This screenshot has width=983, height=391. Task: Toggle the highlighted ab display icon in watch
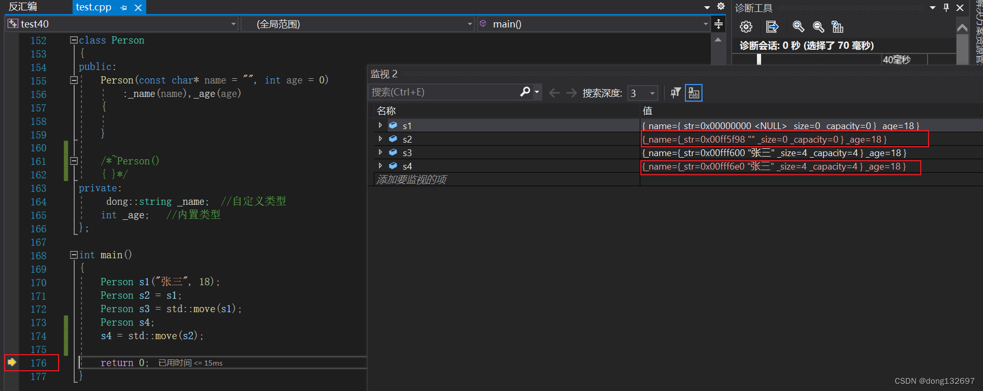694,93
